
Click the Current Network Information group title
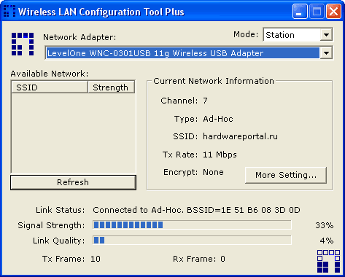tap(214, 81)
